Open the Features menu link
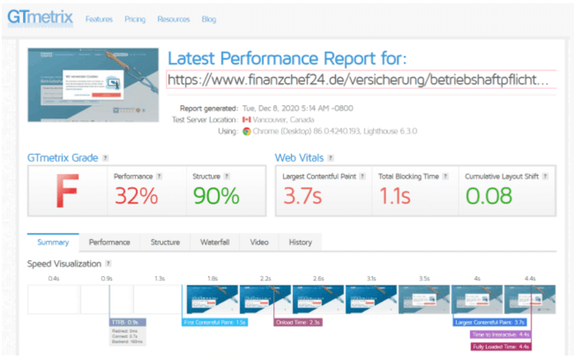The width and height of the screenshot is (574, 360). 99,19
